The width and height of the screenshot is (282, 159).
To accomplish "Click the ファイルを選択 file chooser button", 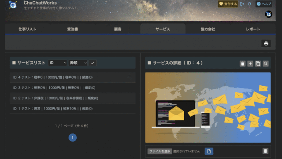I will (x=160, y=151).
